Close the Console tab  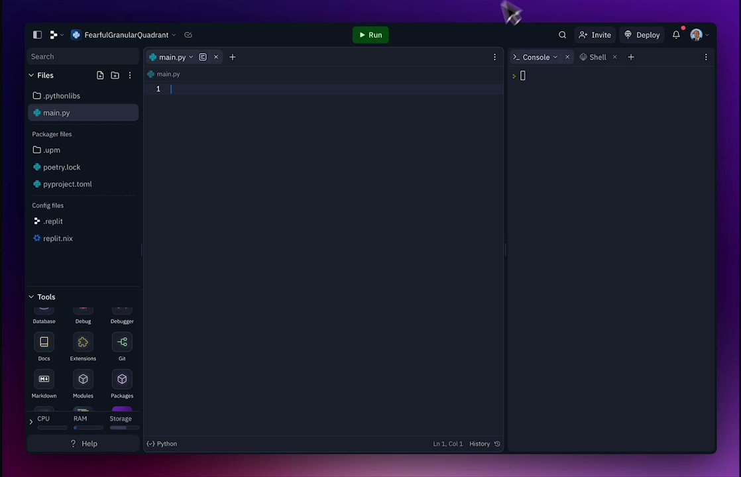pos(567,57)
